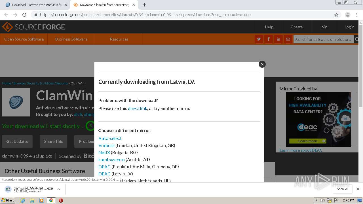Viewport: 363px width, 204px height.
Task: Go back to previous page
Action: click(x=6, y=15)
